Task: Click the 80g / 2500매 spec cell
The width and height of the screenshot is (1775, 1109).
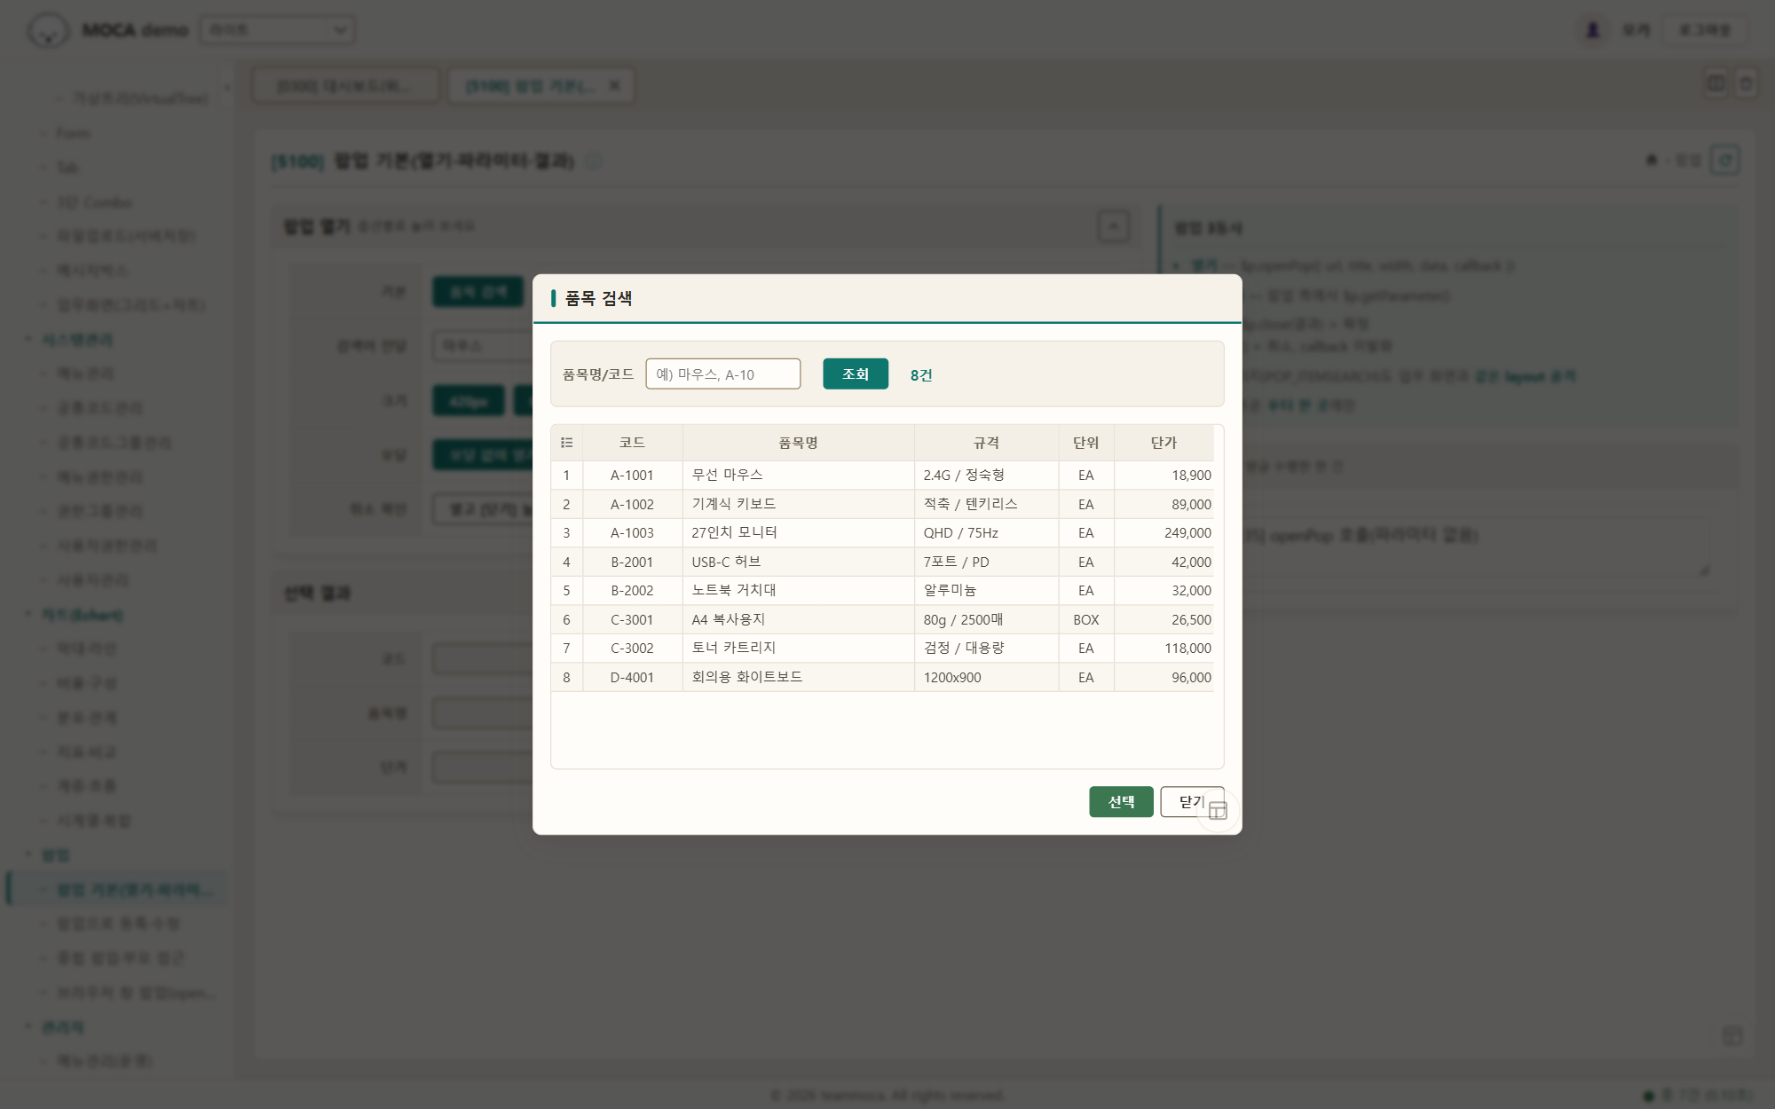Action: click(986, 619)
